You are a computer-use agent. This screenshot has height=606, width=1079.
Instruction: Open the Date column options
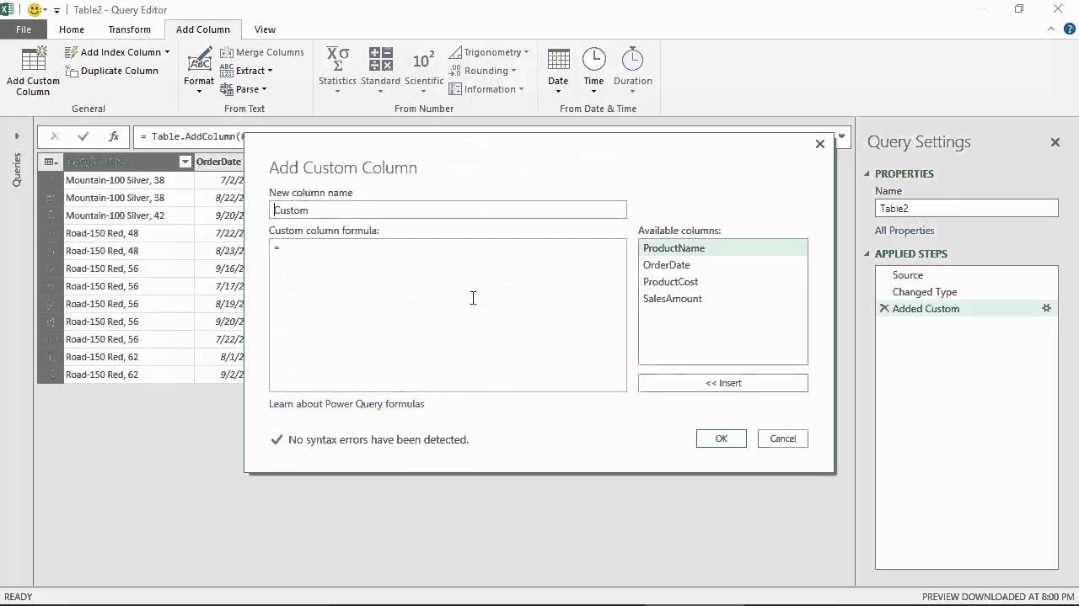558,72
